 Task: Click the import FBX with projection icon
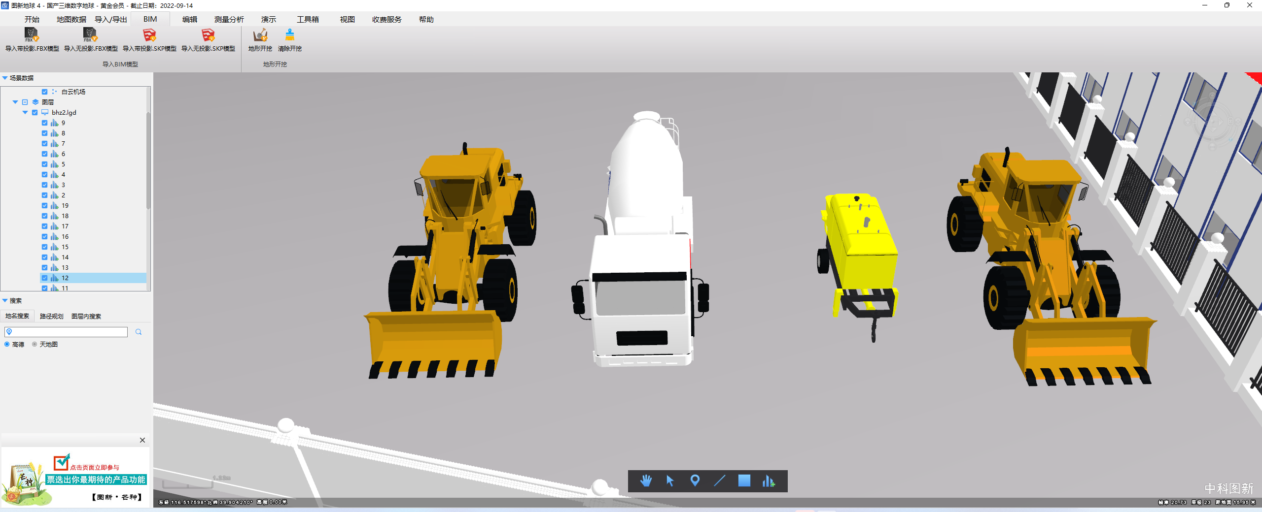(32, 35)
